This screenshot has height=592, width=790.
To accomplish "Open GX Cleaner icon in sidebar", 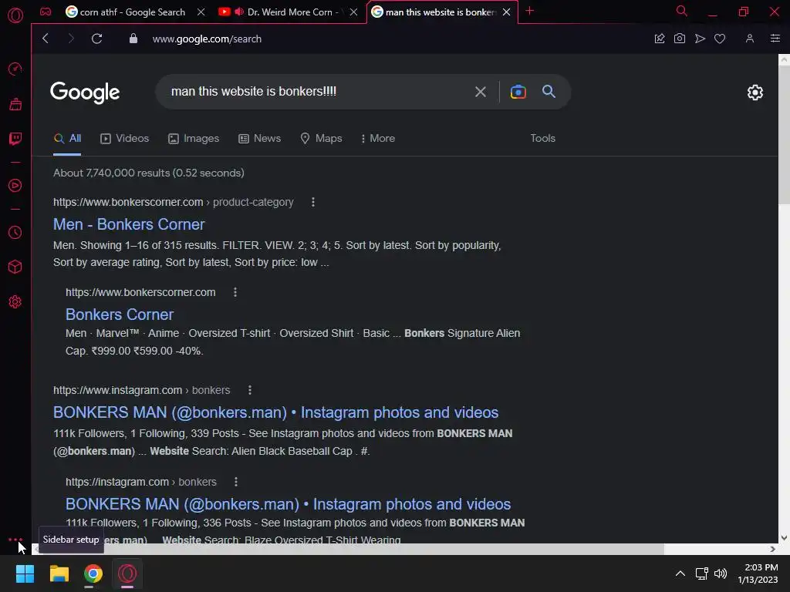I will pyautogui.click(x=15, y=104).
